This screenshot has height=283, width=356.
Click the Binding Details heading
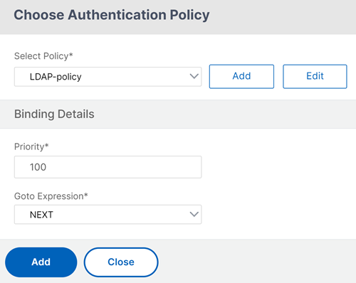click(x=54, y=114)
